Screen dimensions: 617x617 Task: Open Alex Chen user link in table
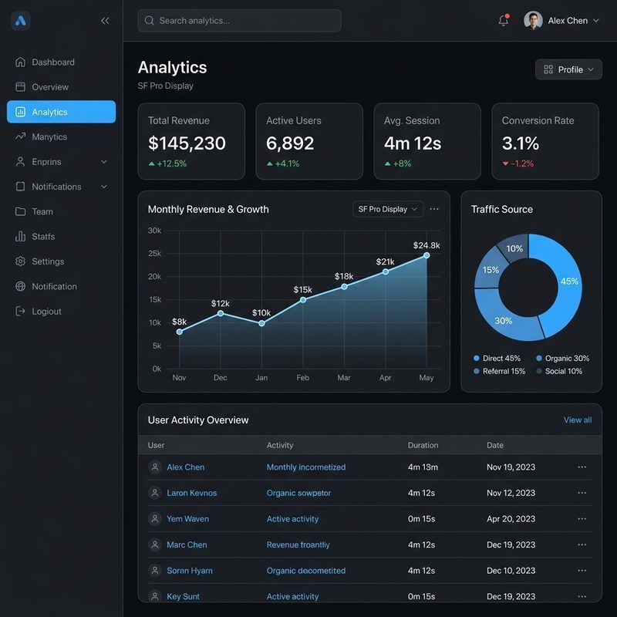pyautogui.click(x=185, y=467)
